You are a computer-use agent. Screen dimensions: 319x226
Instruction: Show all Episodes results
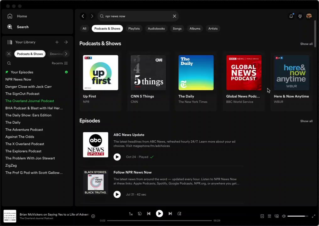pyautogui.click(x=306, y=121)
